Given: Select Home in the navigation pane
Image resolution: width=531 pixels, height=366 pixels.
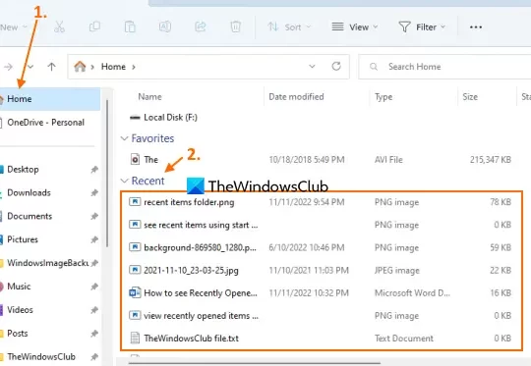Looking at the screenshot, I should (x=50, y=99).
